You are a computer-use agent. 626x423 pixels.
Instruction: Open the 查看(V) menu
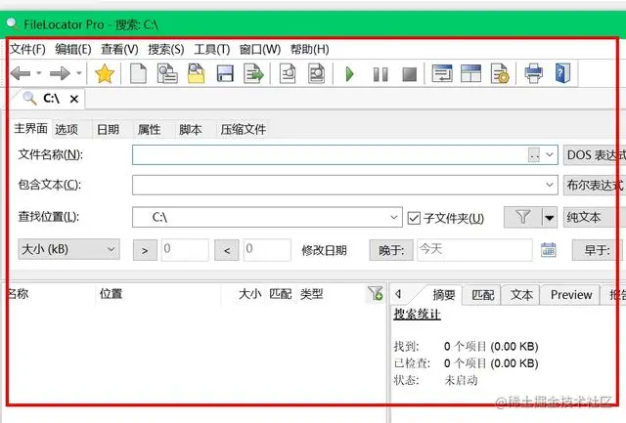coord(119,50)
